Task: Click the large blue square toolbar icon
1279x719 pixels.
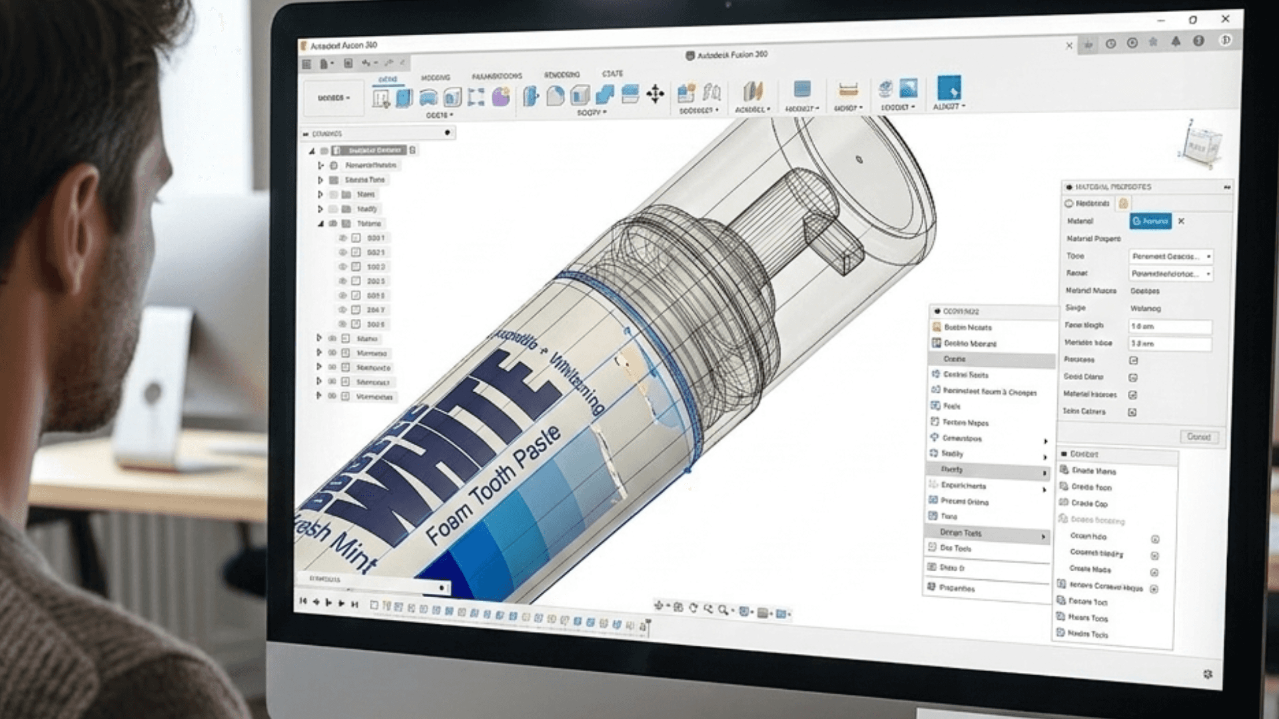Action: point(949,89)
